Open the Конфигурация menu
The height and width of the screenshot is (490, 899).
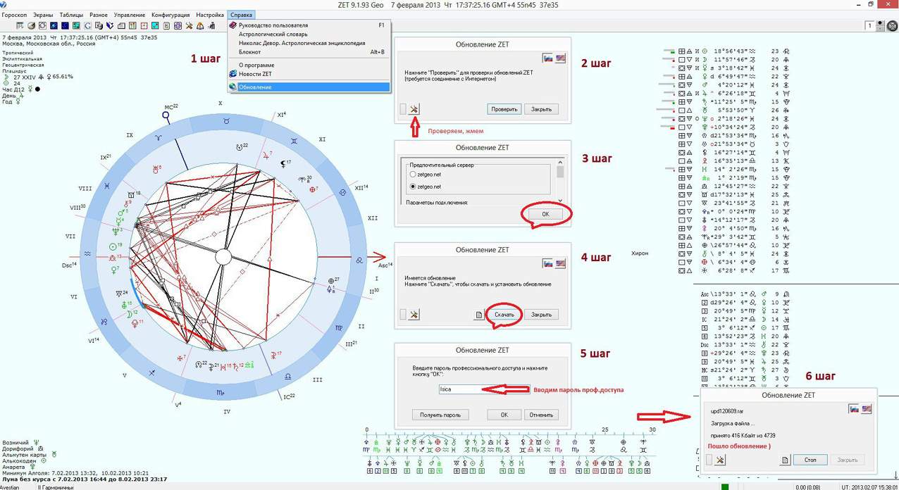click(x=170, y=15)
